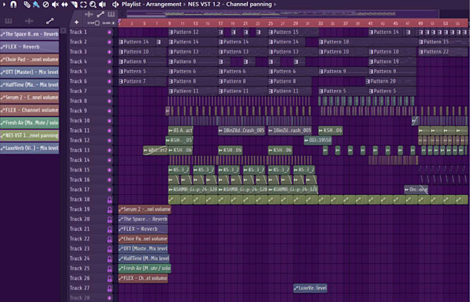The height and width of the screenshot is (302, 470).
Task: Click the Arrangement breadcrumb
Action: (x=164, y=5)
